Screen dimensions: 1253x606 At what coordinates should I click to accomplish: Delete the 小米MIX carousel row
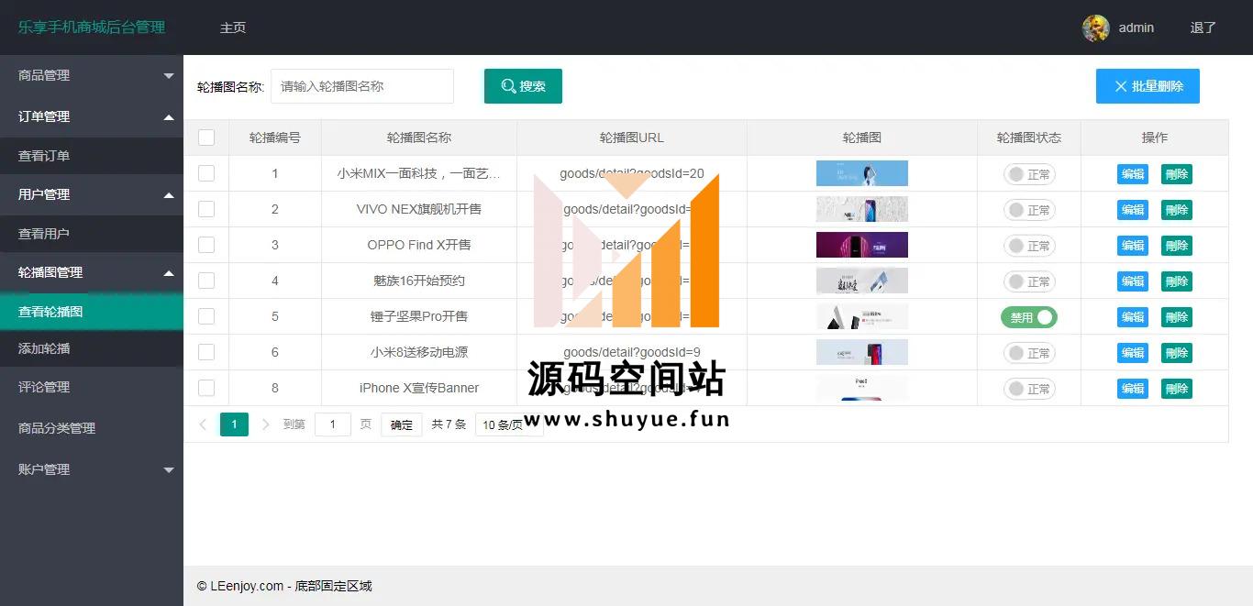point(1177,174)
